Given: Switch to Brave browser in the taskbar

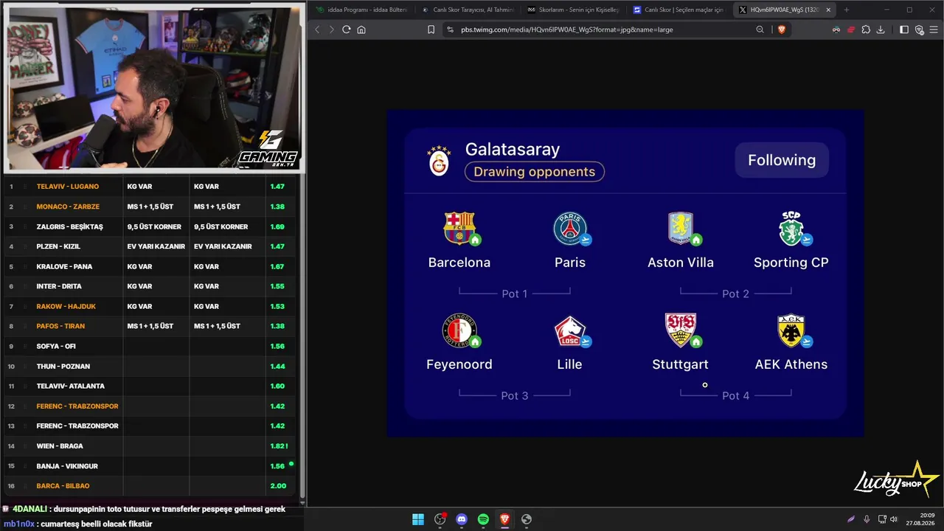Looking at the screenshot, I should (504, 519).
